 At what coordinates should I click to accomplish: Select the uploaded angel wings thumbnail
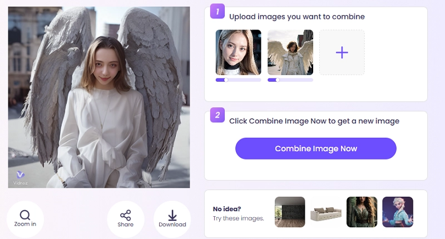coord(290,52)
